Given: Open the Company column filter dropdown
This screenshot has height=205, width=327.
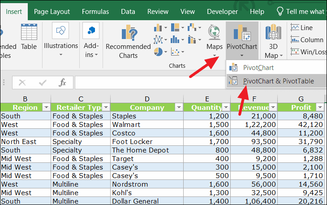Looking at the screenshot, I should [178, 107].
